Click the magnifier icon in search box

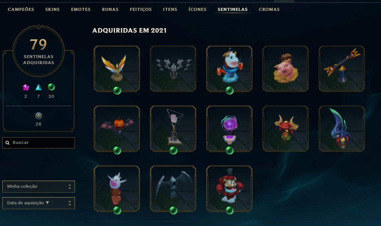pyautogui.click(x=7, y=143)
